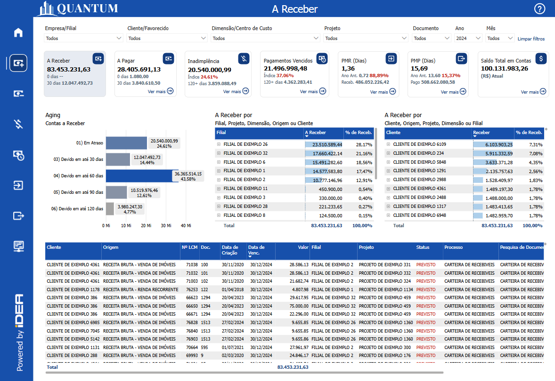Expand the FILIAL DE EXEMPLO 11 row
Viewport: 555px width, 381px height.
click(219, 189)
